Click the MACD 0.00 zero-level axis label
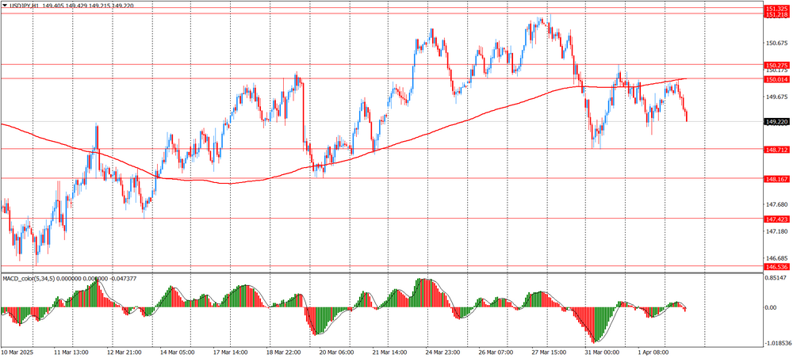The height and width of the screenshot is (358, 793). (772, 307)
